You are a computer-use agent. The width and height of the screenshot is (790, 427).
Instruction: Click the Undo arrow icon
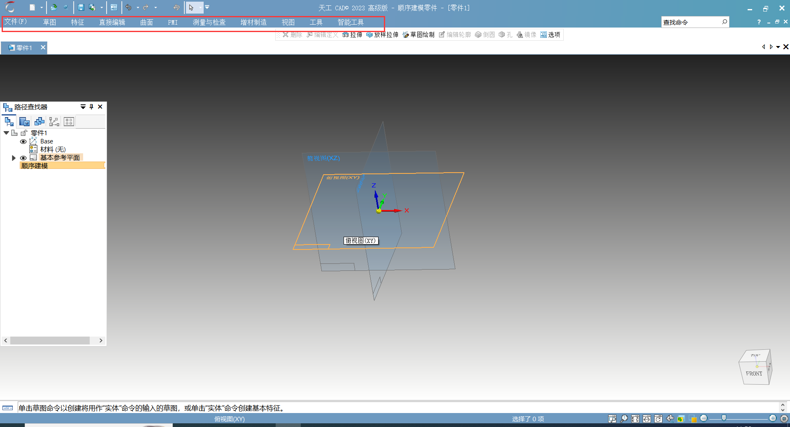tap(129, 7)
